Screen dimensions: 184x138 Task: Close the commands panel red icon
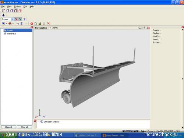coord(183,27)
